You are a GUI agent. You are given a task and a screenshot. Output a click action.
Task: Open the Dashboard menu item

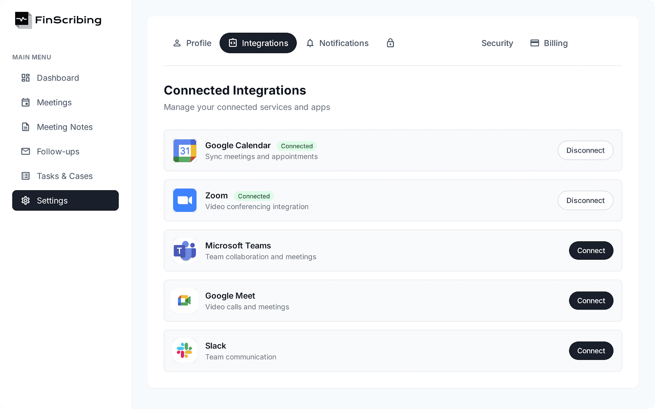point(65,78)
